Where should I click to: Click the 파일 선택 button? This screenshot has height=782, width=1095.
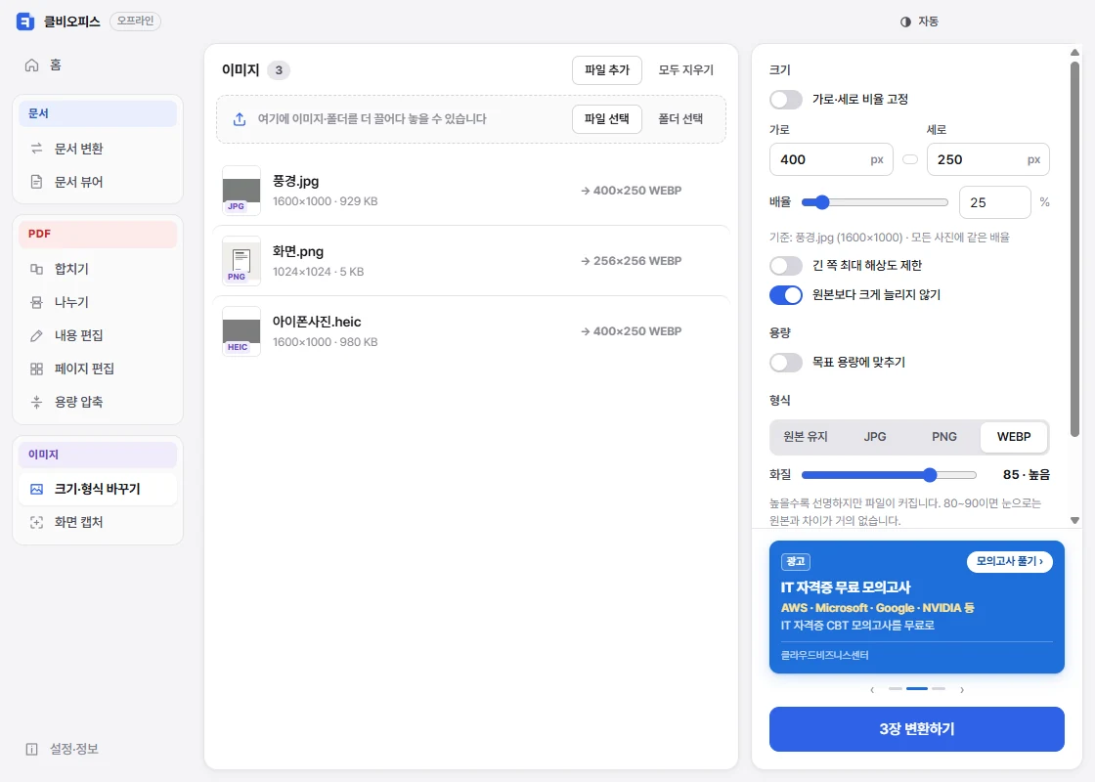pyautogui.click(x=607, y=119)
